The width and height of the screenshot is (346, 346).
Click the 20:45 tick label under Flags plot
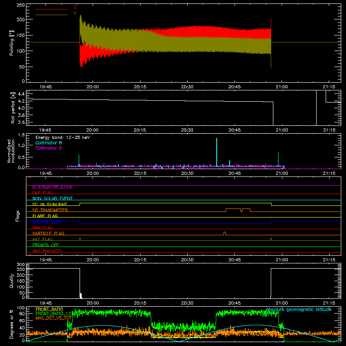[234, 260]
